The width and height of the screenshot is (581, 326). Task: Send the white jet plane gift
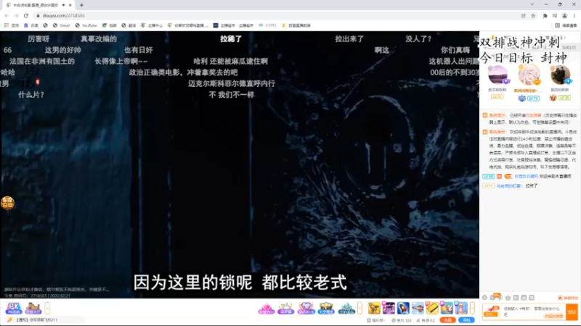tap(418, 308)
